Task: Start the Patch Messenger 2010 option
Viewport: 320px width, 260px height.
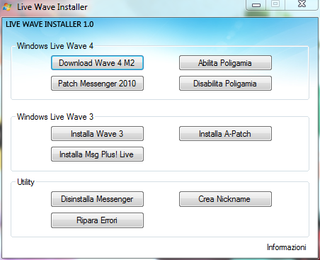Action: (x=97, y=84)
